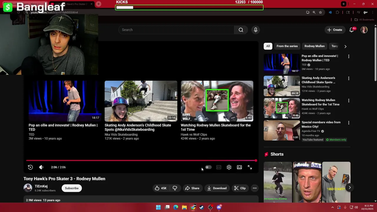Open browser media controls icon
Viewport: 377px width, 212px height.
[x=358, y=12]
